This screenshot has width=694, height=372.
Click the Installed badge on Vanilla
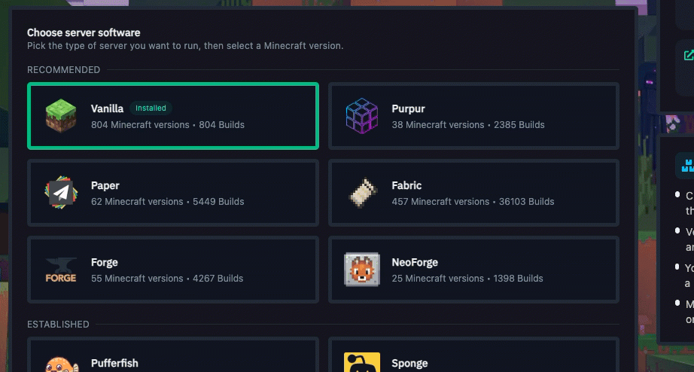coord(151,108)
